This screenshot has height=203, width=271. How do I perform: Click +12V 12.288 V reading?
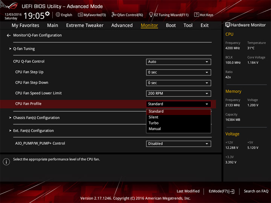click(231, 148)
